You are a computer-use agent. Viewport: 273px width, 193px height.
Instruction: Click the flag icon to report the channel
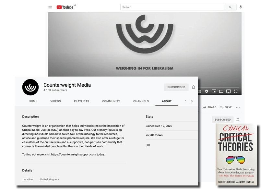coord(148,146)
